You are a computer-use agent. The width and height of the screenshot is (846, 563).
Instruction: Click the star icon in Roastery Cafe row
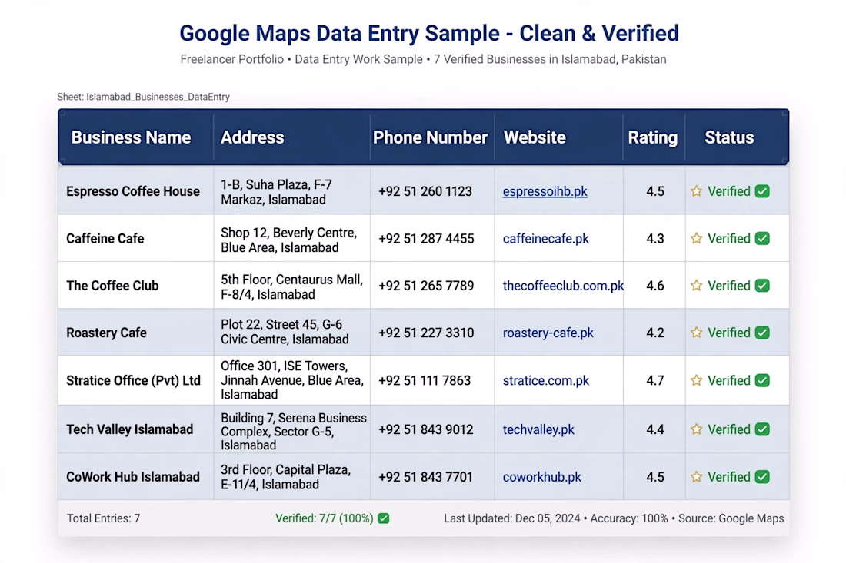tap(697, 333)
